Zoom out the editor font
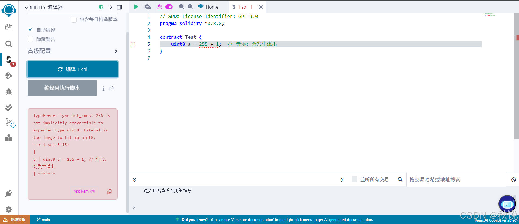This screenshot has width=519, height=224. pyautogui.click(x=182, y=7)
